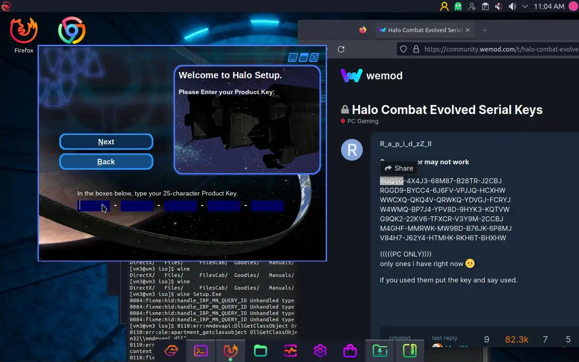Open the speaker volume tray icon
The height and width of the screenshot is (362, 579).
click(512, 6)
